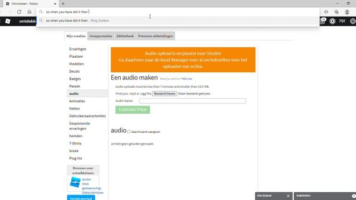The height and width of the screenshot is (200, 356).
Task: Click the search icon in the address bar
Action: tap(41, 12)
